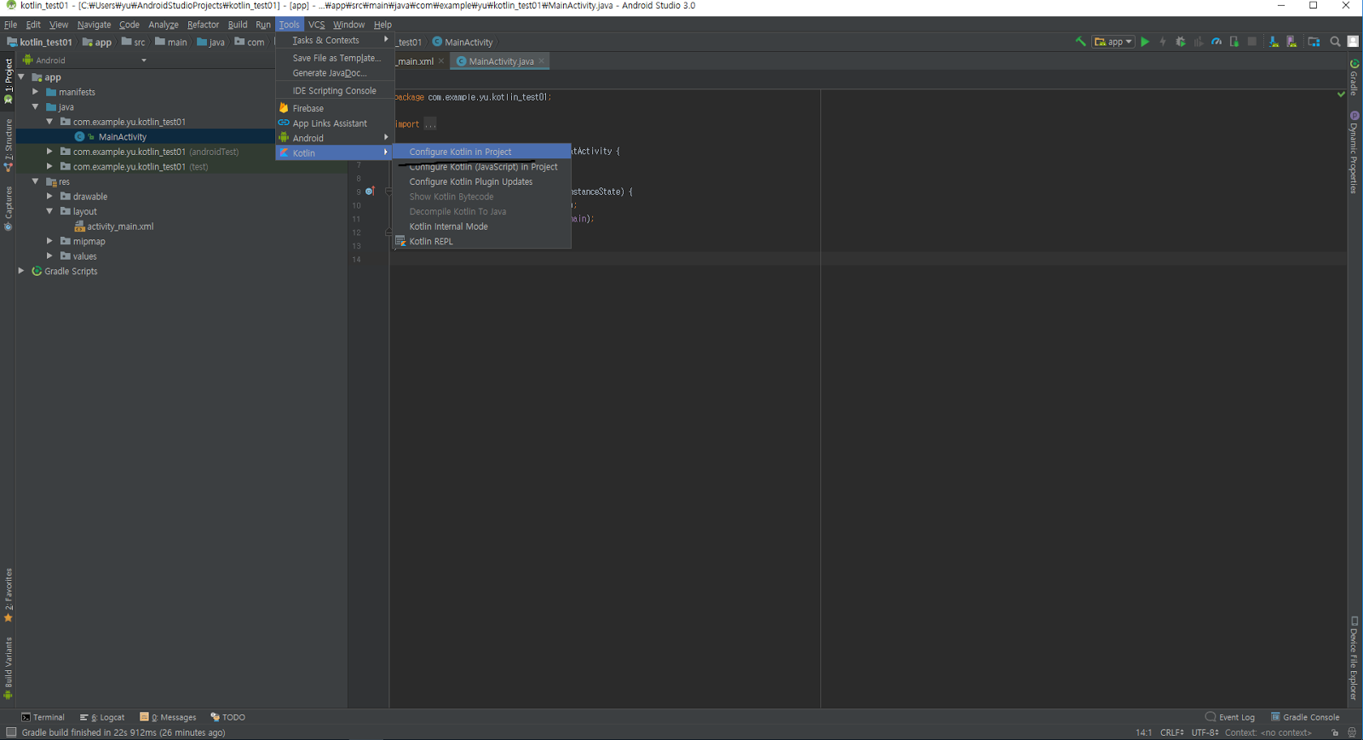
Task: Open the Device File Explorer side panel
Action: coord(1354,658)
